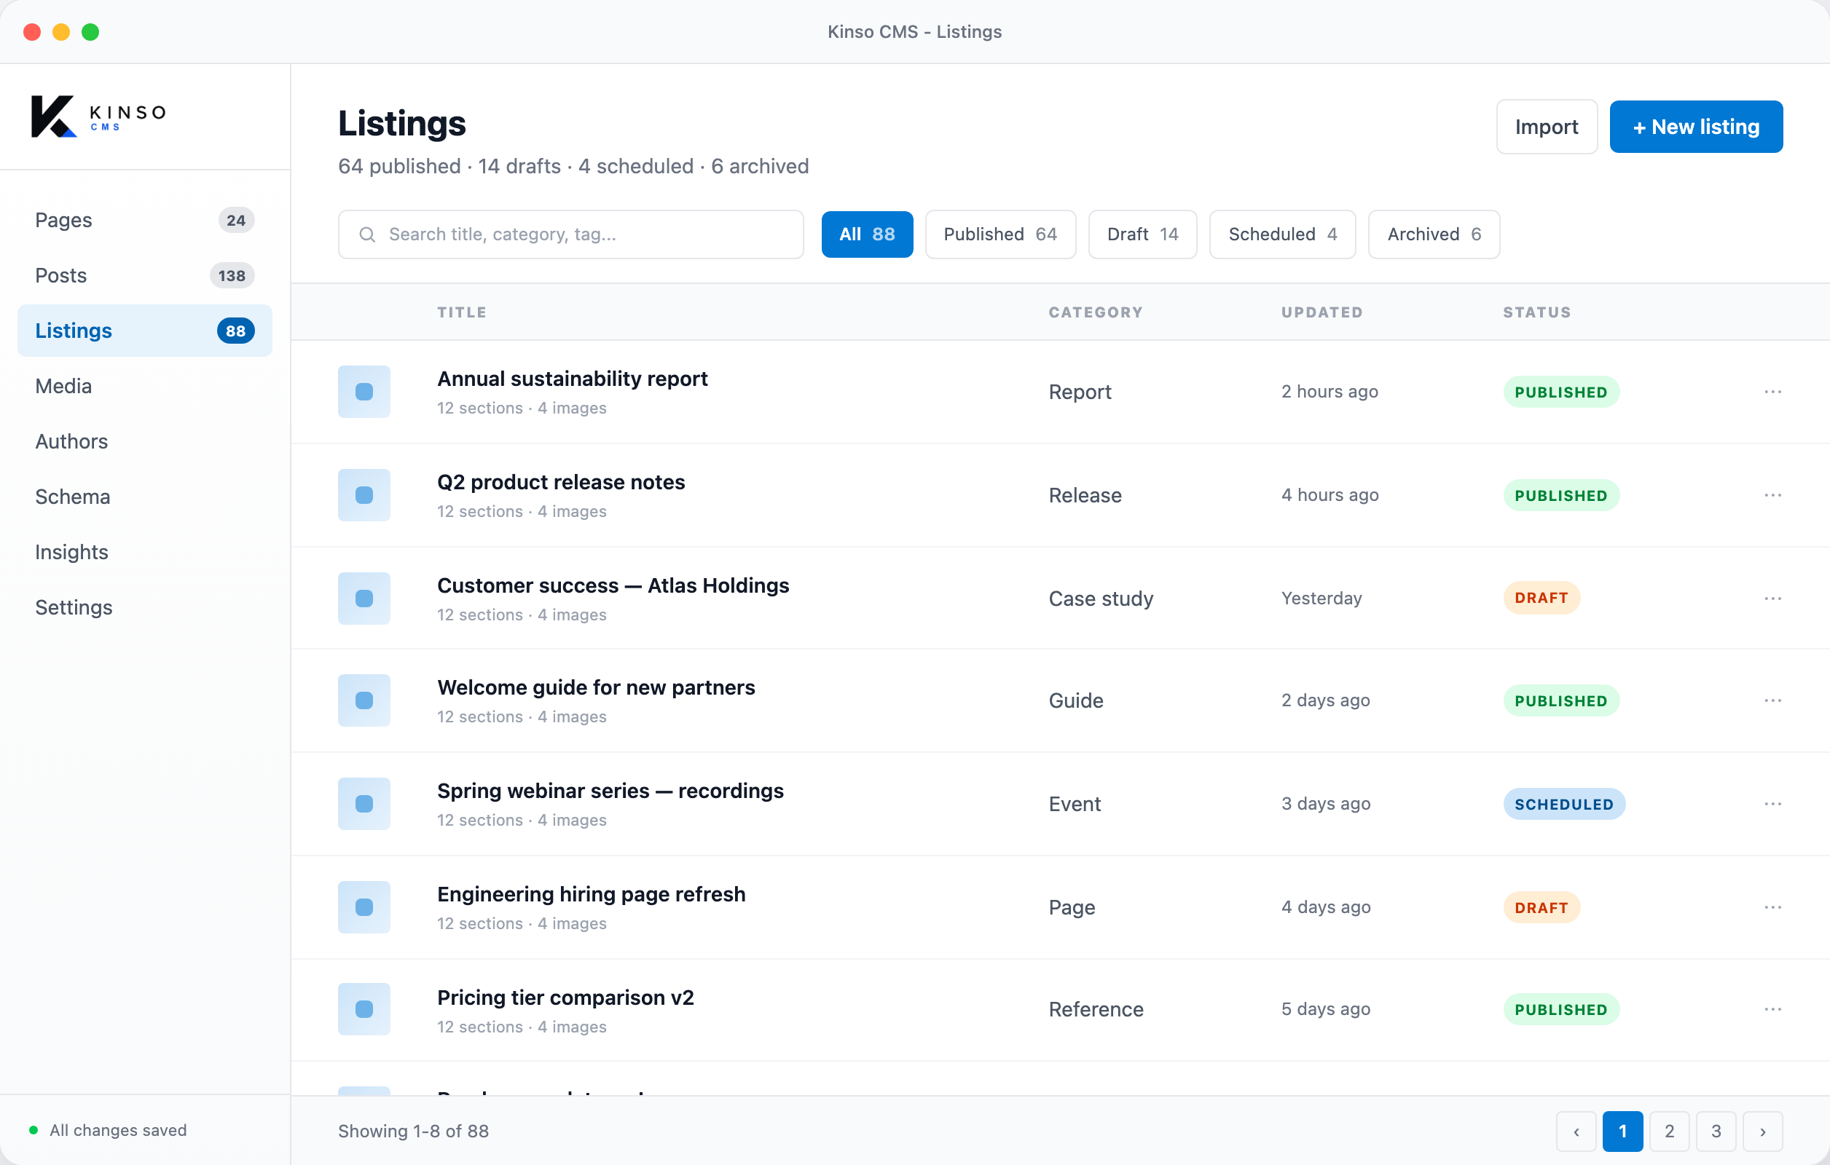The height and width of the screenshot is (1165, 1830).
Task: Click the 138 badge beside Posts
Action: point(232,276)
